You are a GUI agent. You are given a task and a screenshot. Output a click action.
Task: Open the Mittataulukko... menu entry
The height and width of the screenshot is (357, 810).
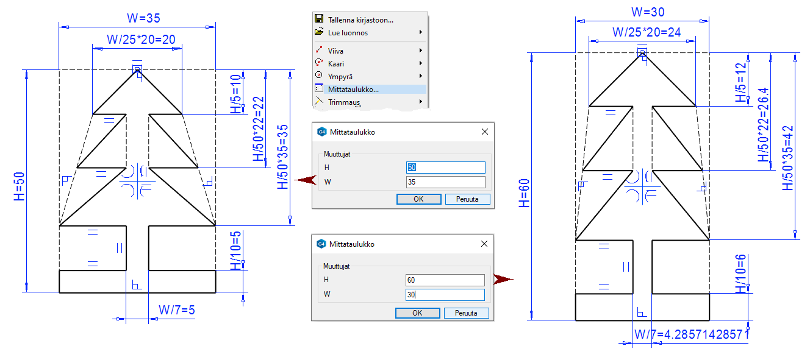point(353,89)
